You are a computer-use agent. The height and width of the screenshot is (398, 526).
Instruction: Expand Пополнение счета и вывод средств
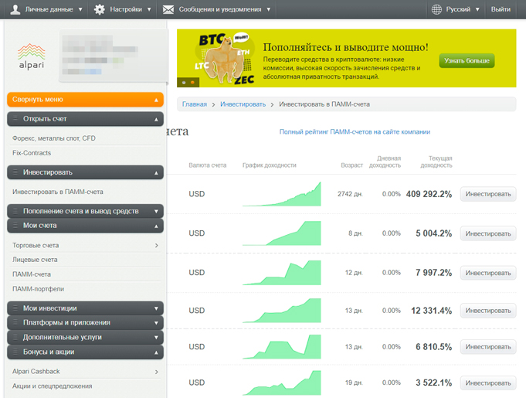tap(85, 211)
